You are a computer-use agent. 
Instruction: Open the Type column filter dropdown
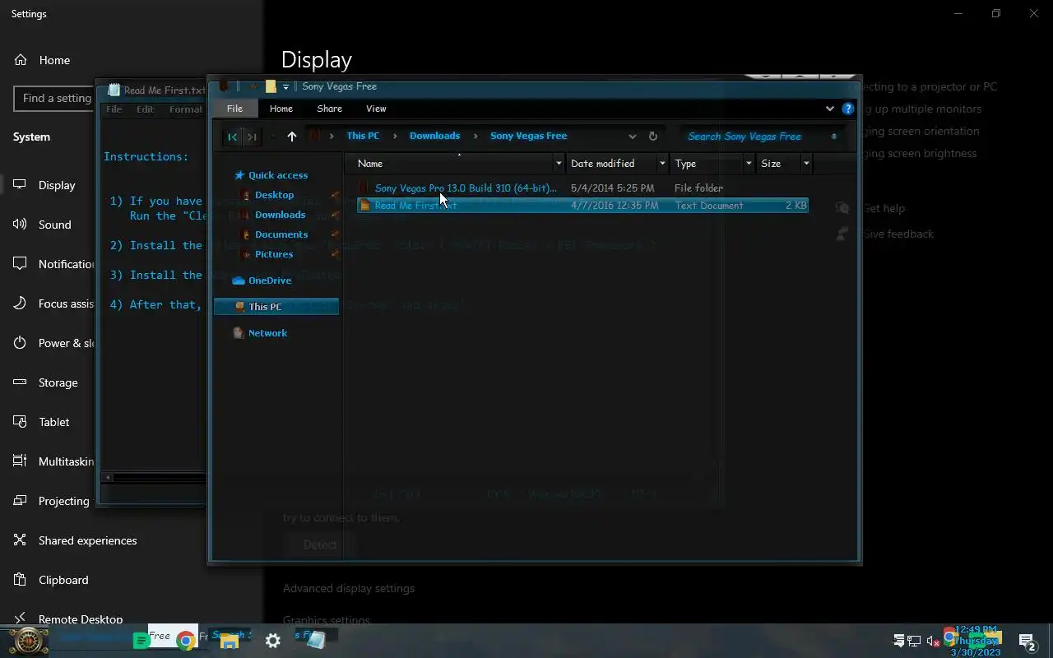click(x=749, y=164)
